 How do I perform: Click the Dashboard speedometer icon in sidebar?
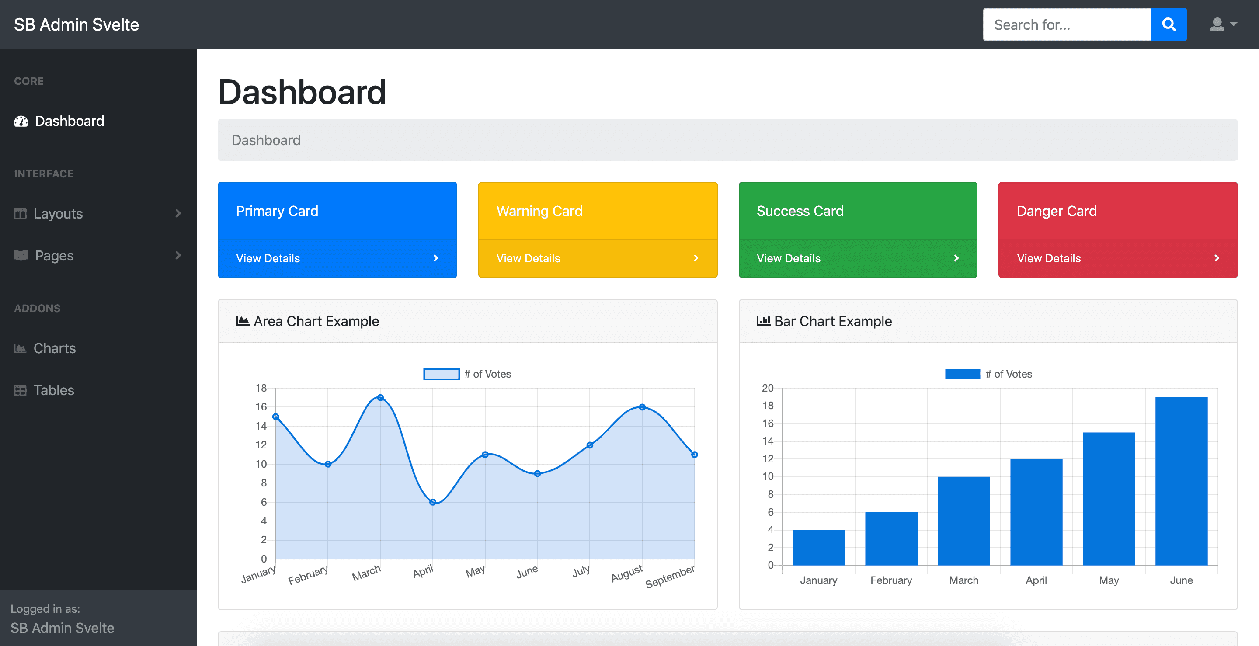click(21, 121)
